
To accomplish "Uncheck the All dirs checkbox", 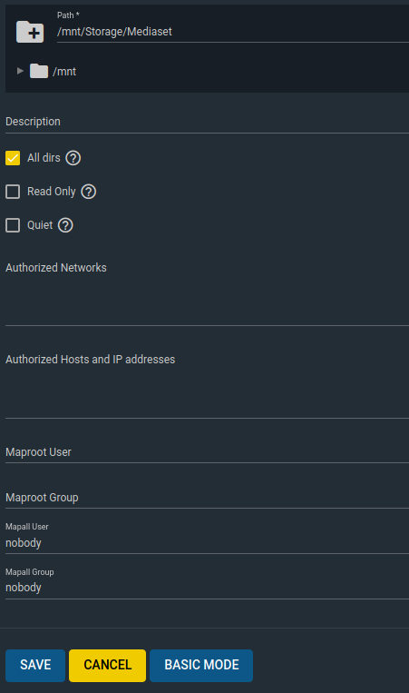I will [x=13, y=158].
